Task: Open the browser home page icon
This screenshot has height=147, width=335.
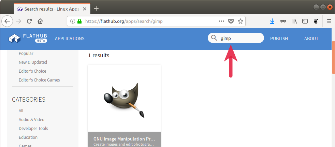Action: 40,21
